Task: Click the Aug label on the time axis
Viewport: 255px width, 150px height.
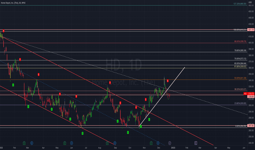Action: coord(100,148)
